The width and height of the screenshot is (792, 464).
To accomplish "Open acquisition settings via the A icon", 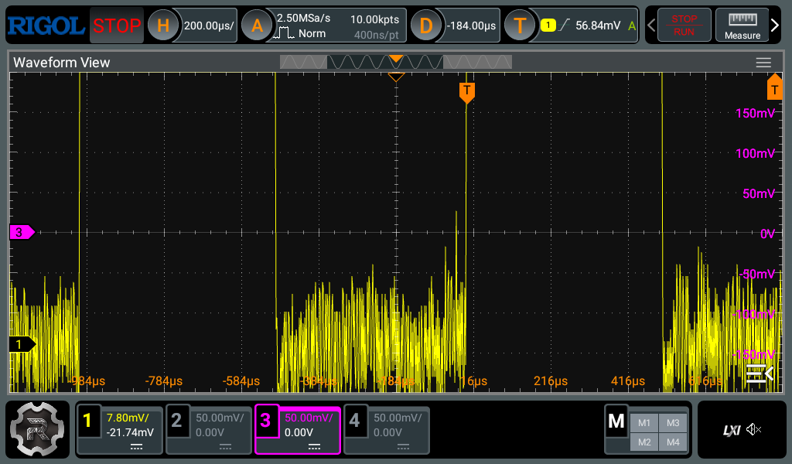I will click(256, 25).
